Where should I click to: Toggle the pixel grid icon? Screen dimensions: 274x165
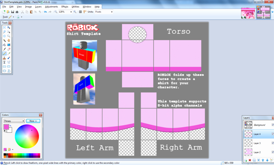pos(81,12)
